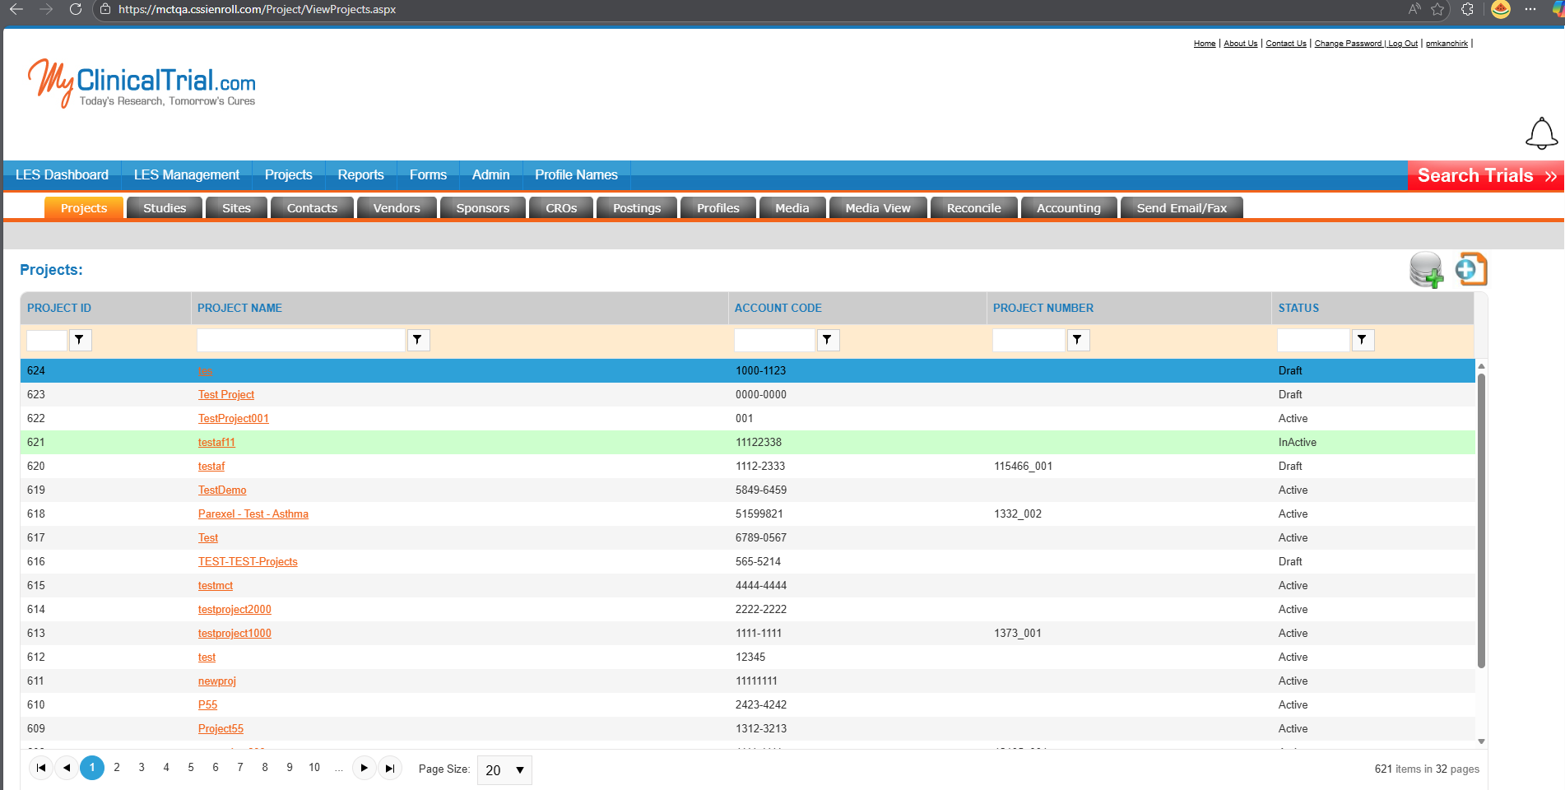Open the Page Size dropdown
Viewport: 1565px width, 790px height.
(x=504, y=770)
